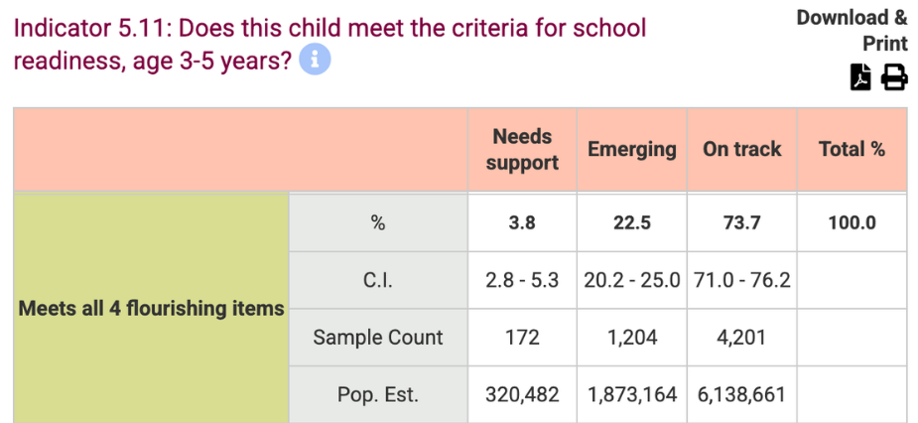Click the 4,201 sample count cell
The width and height of the screenshot is (918, 423).
click(741, 338)
